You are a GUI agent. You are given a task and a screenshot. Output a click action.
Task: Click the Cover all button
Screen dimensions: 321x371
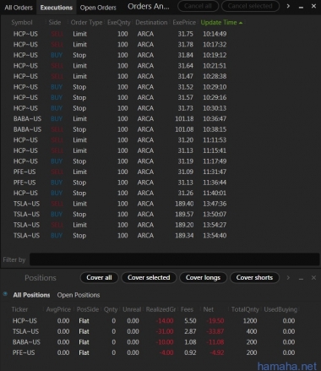point(99,278)
